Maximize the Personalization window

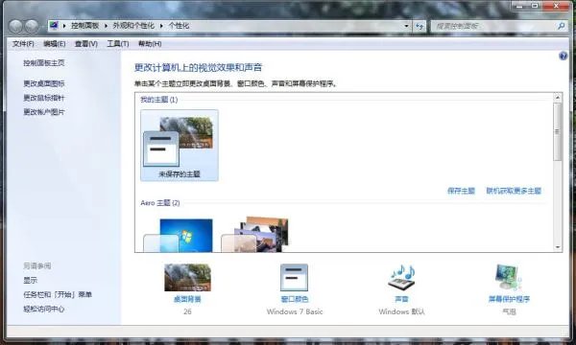[535, 6]
